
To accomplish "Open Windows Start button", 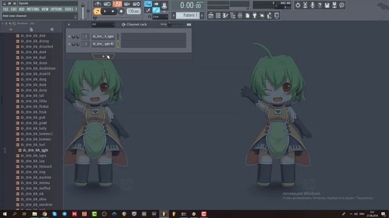I will [5, 214].
